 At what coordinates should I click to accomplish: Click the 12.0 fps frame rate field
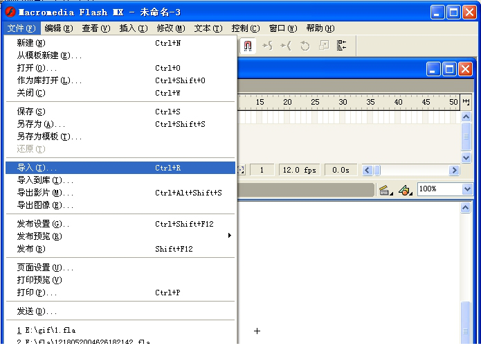pyautogui.click(x=300, y=170)
